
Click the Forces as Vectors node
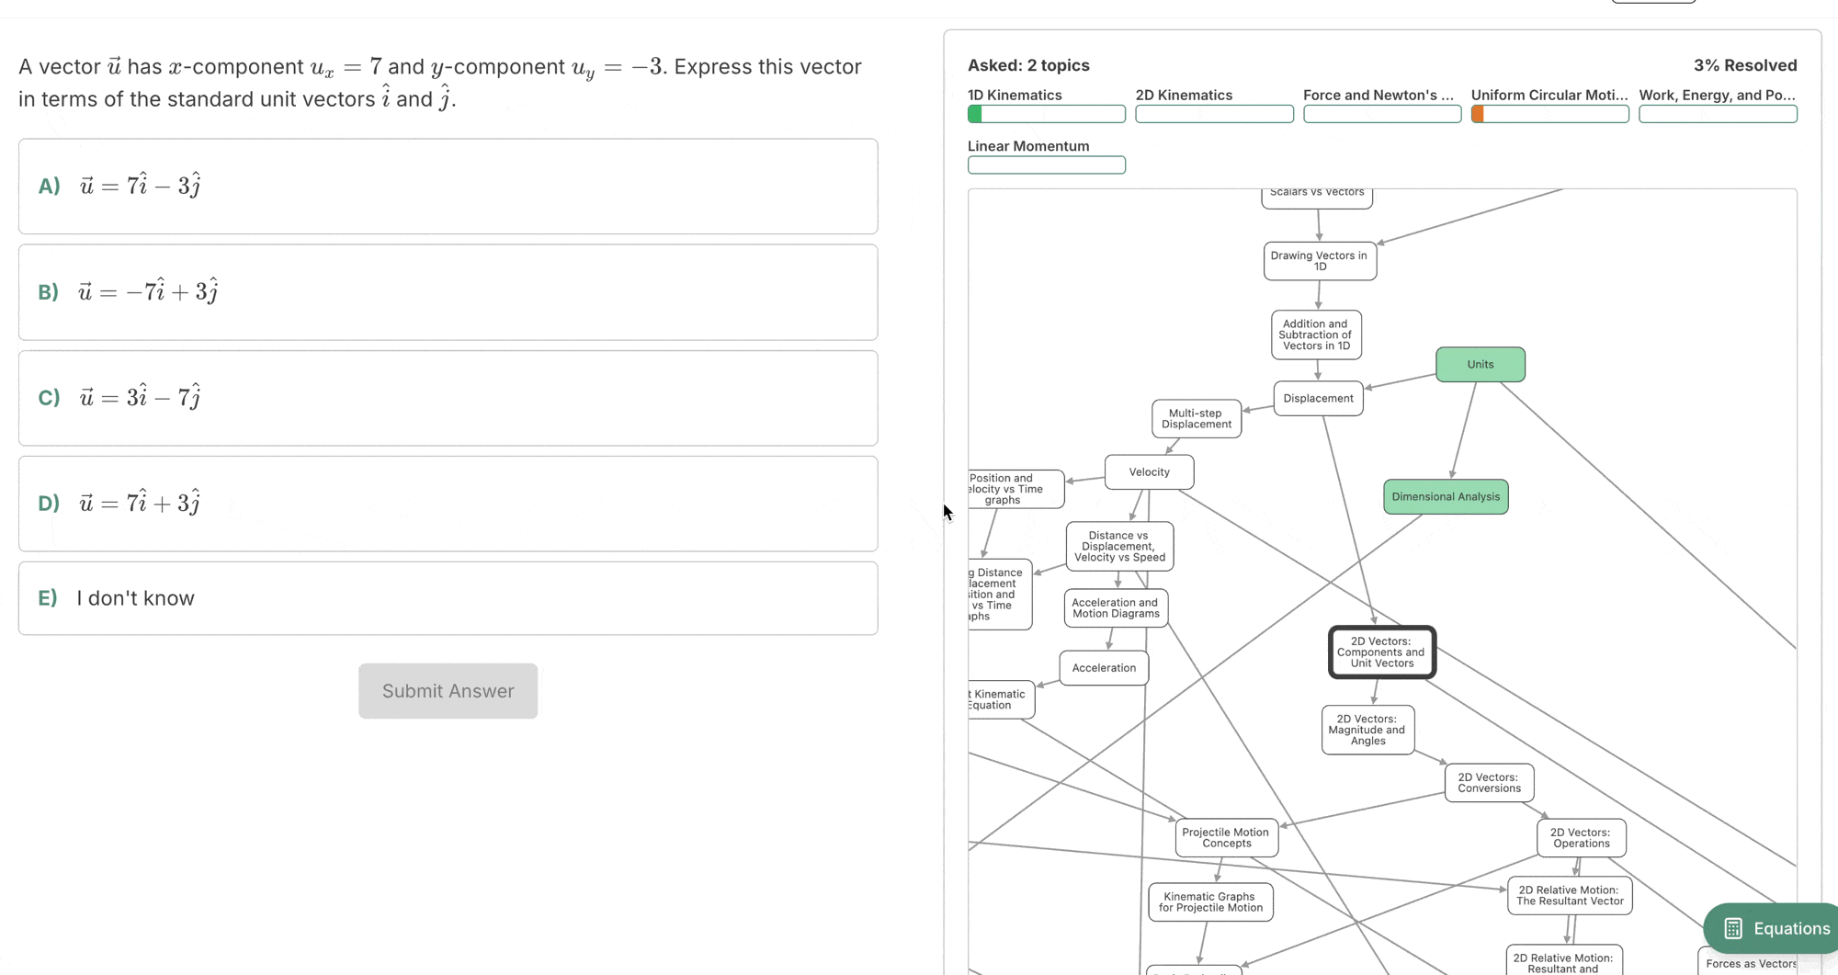[x=1750, y=963]
